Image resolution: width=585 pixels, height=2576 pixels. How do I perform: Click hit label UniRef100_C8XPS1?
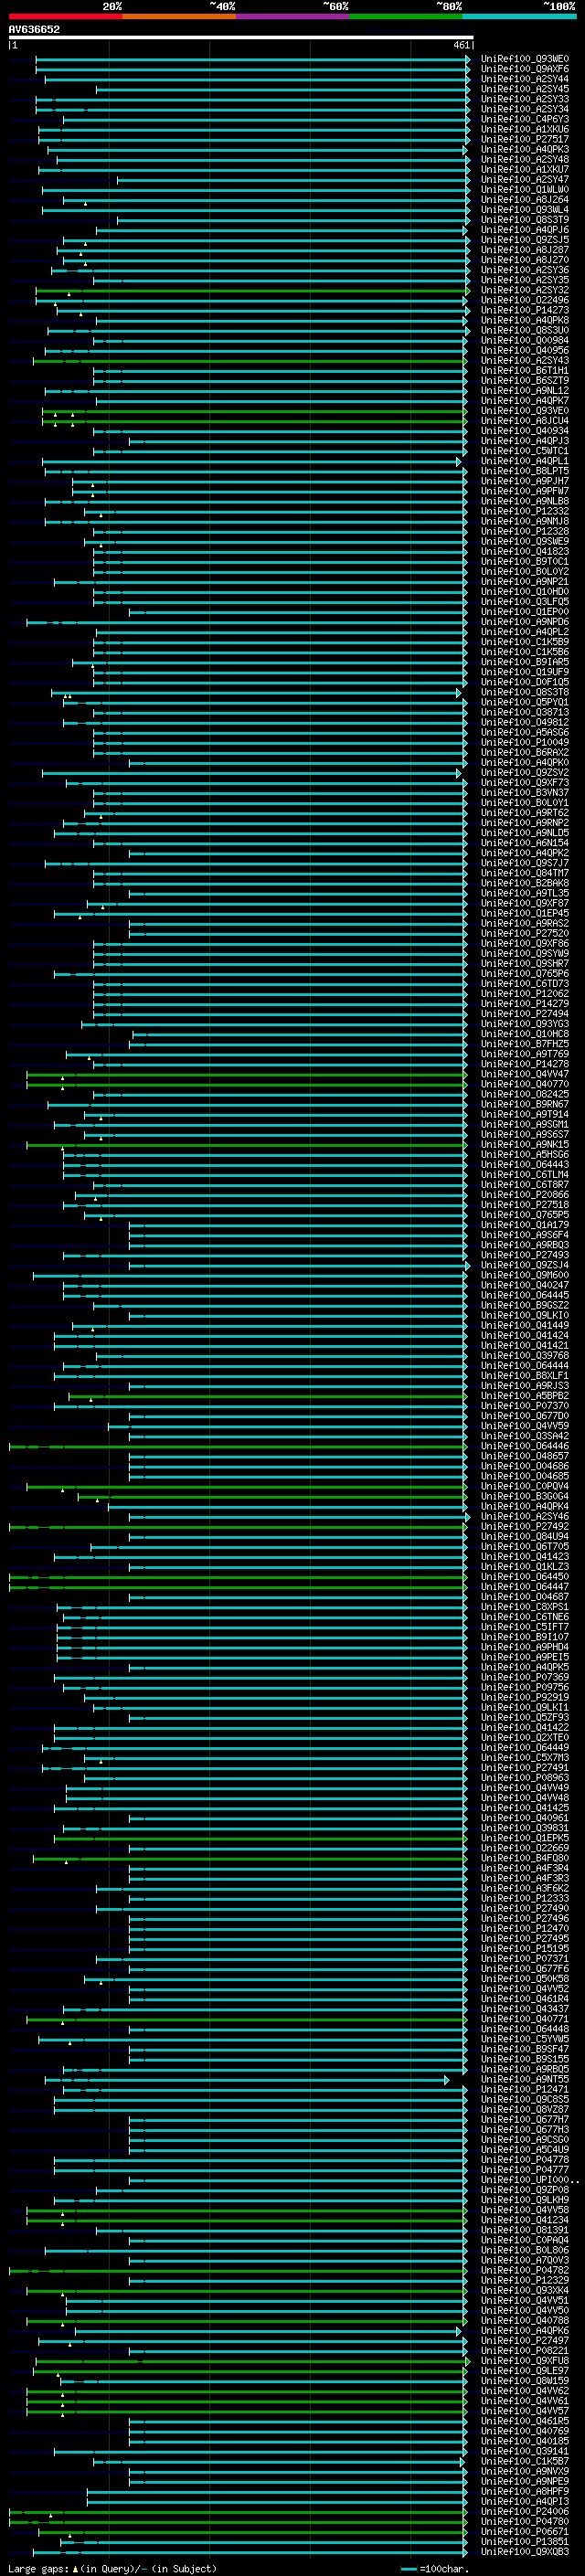525,1607
